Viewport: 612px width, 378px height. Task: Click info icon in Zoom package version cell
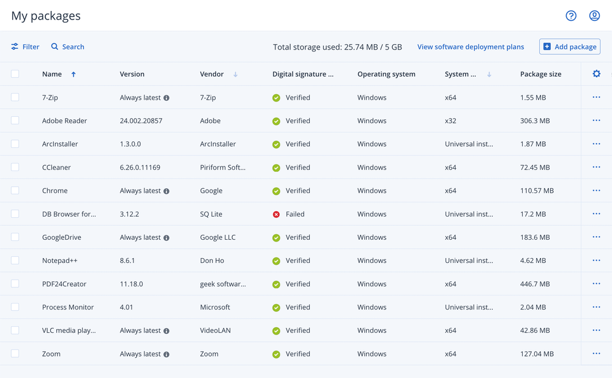coord(166,354)
